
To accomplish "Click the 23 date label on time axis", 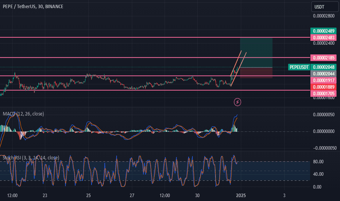I will 45,196.
